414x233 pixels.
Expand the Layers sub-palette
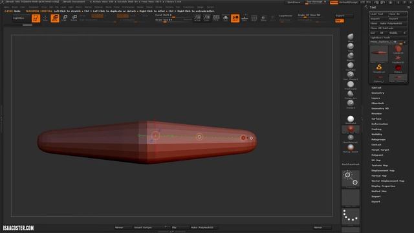point(376,98)
